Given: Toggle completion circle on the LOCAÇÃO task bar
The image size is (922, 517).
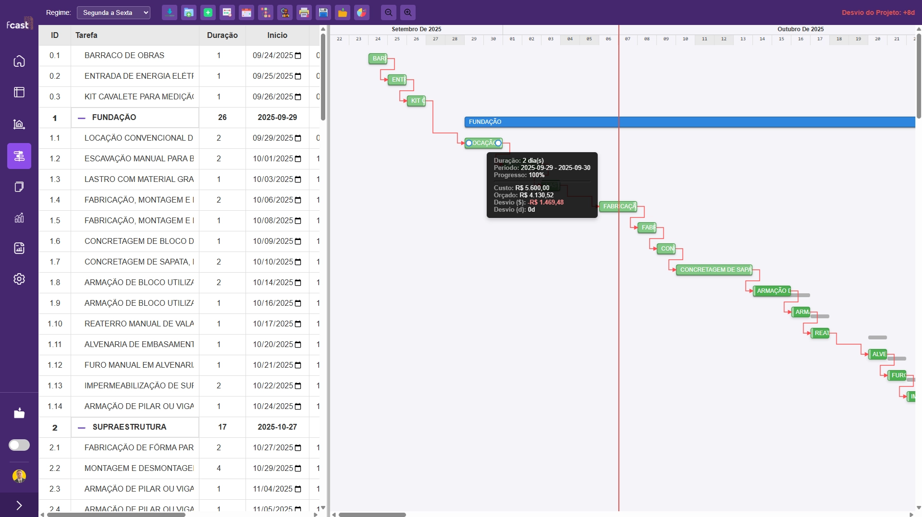Looking at the screenshot, I should point(469,143).
